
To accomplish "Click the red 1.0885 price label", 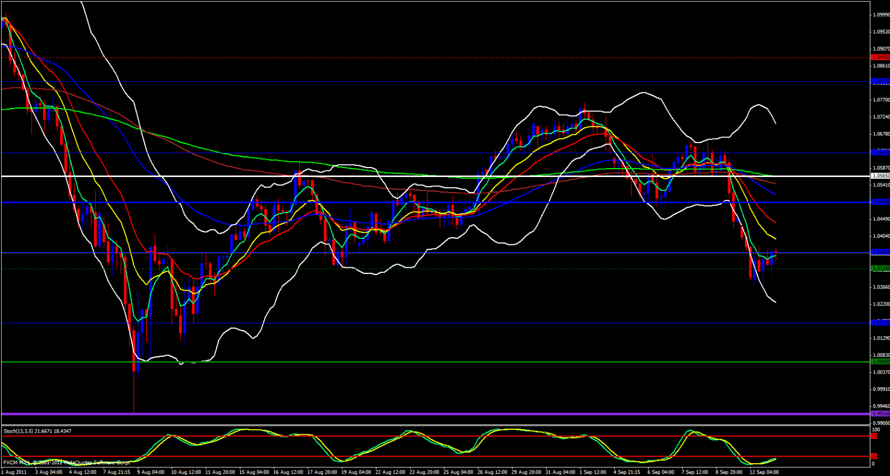I will (x=881, y=57).
